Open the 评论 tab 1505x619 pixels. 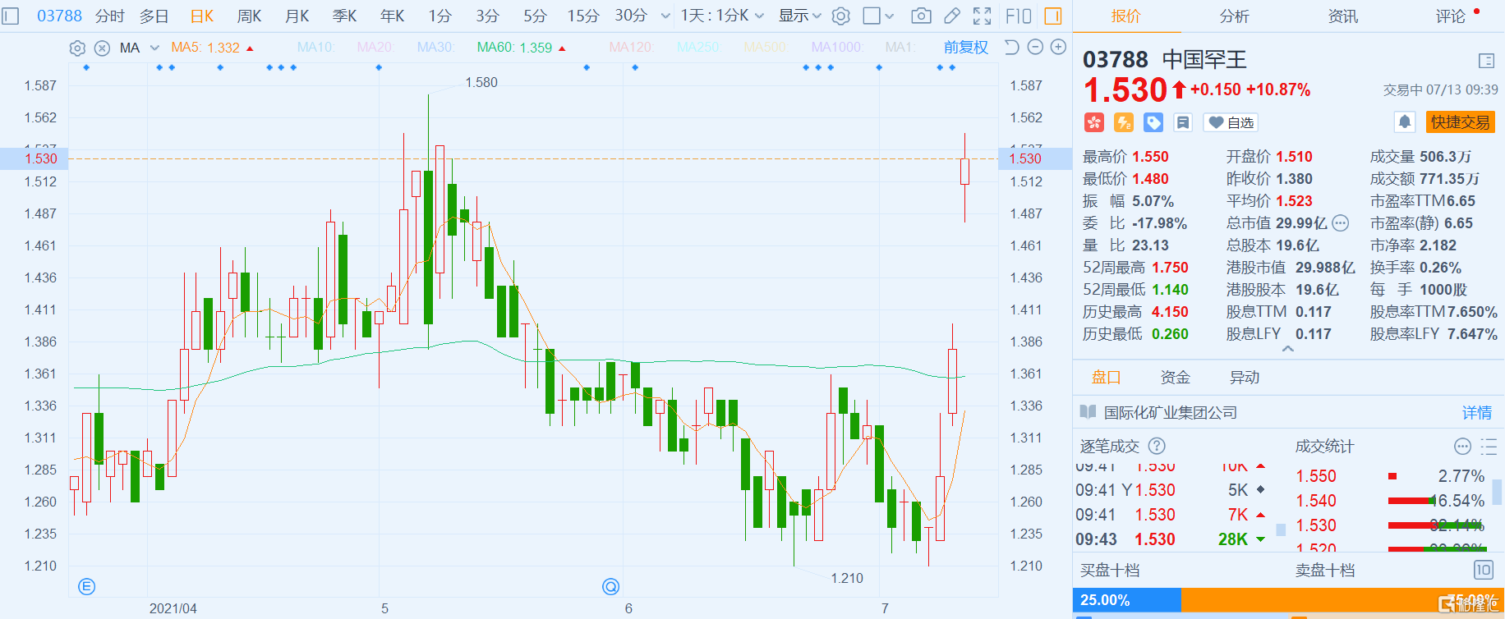tap(1451, 16)
